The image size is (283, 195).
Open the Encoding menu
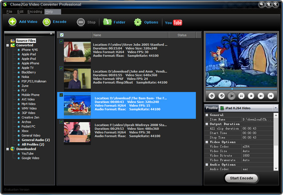pyautogui.click(x=35, y=12)
